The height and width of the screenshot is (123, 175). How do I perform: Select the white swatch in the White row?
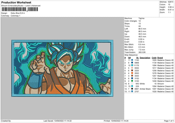click(132, 84)
